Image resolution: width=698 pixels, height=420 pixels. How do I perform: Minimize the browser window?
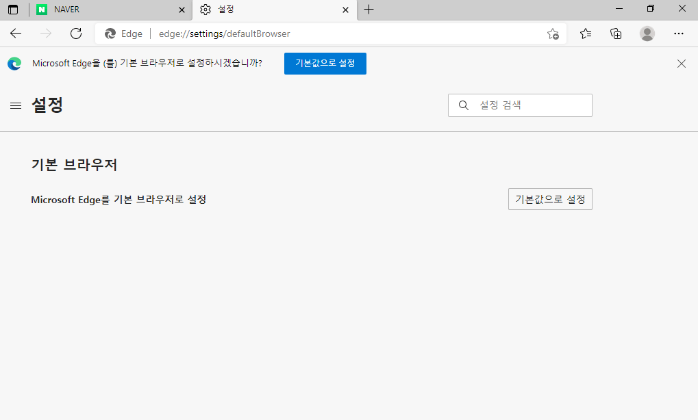(619, 9)
